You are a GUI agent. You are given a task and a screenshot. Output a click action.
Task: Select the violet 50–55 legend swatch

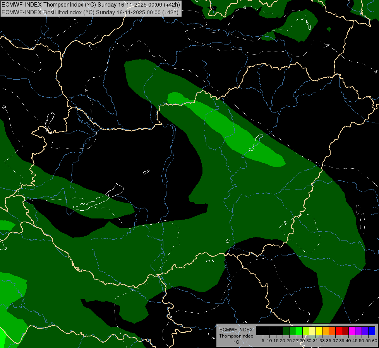tap(365, 331)
